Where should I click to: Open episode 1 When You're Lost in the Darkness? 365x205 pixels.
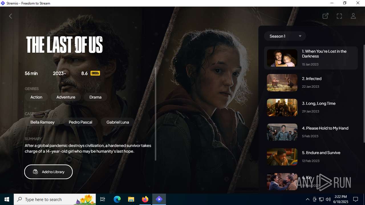coord(311,58)
